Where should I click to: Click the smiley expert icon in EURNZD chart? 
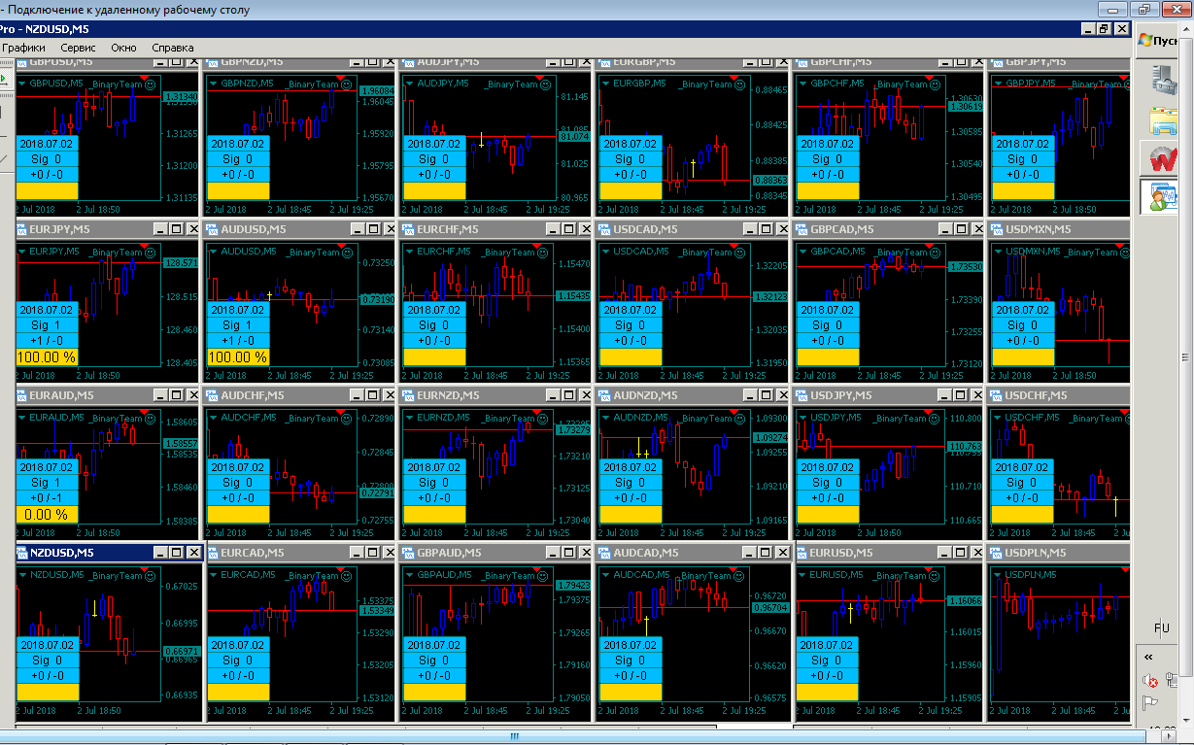pos(544,419)
